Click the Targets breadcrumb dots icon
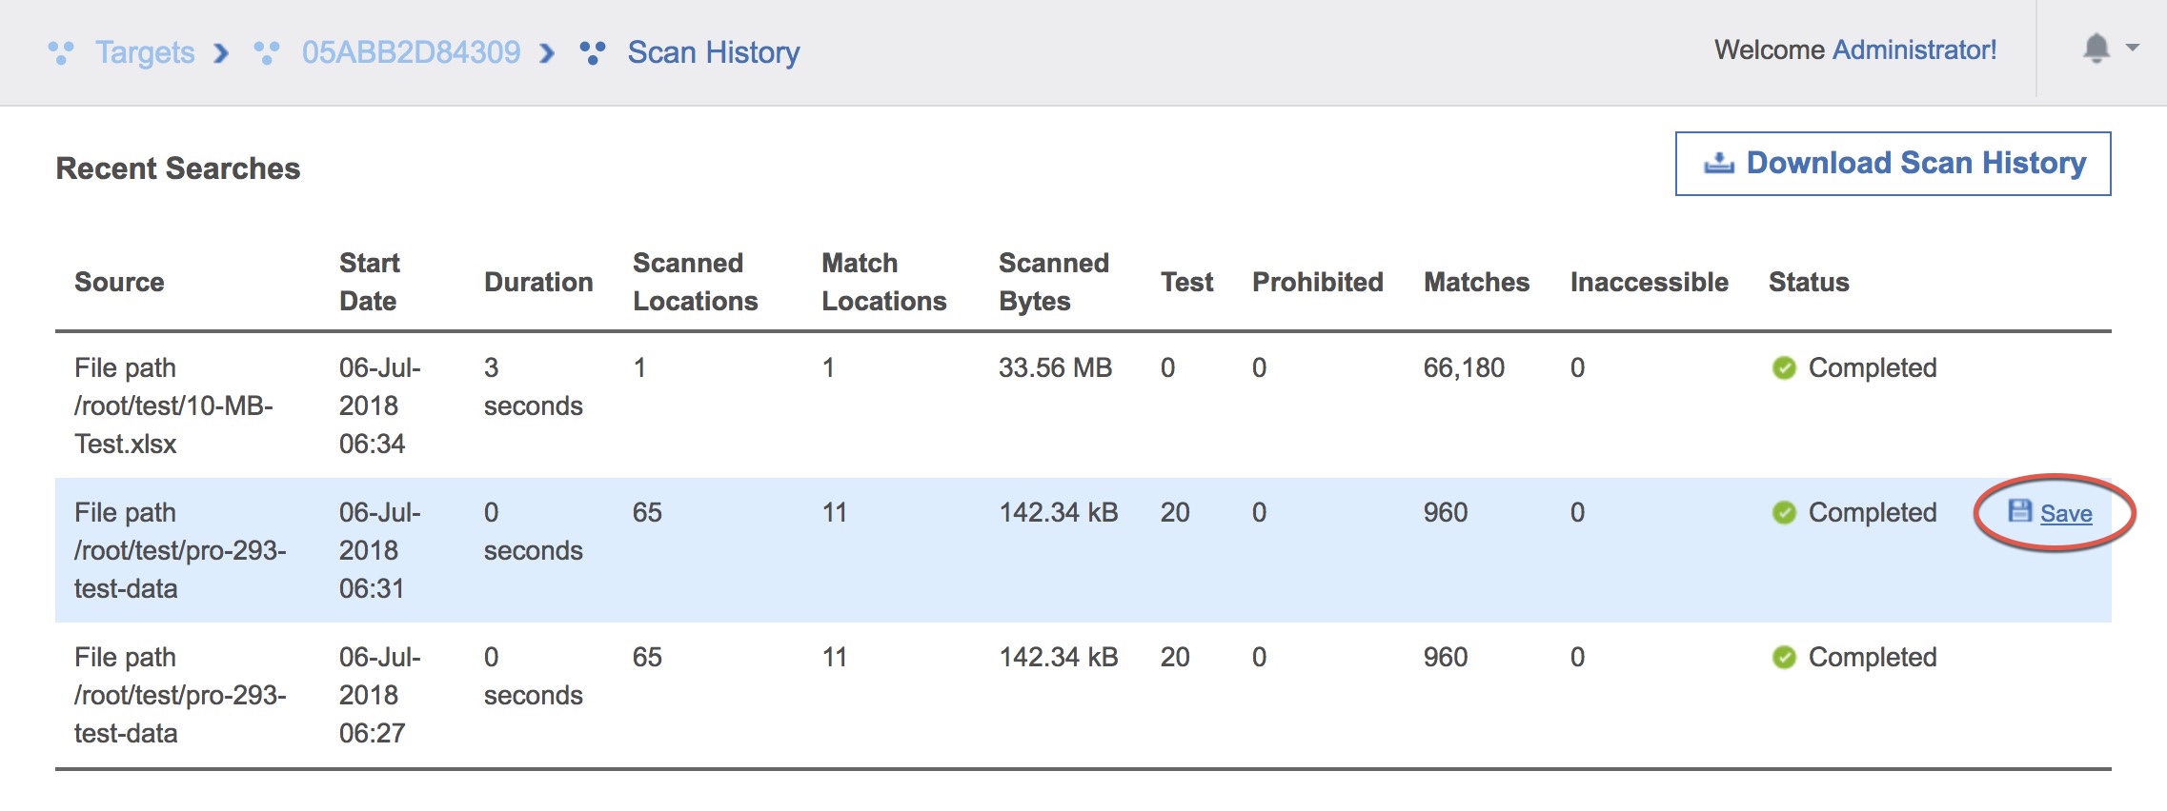The width and height of the screenshot is (2167, 811). pos(61,52)
